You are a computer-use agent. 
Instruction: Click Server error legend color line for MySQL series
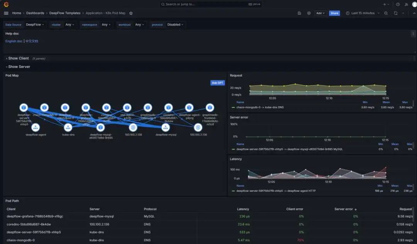point(233,149)
